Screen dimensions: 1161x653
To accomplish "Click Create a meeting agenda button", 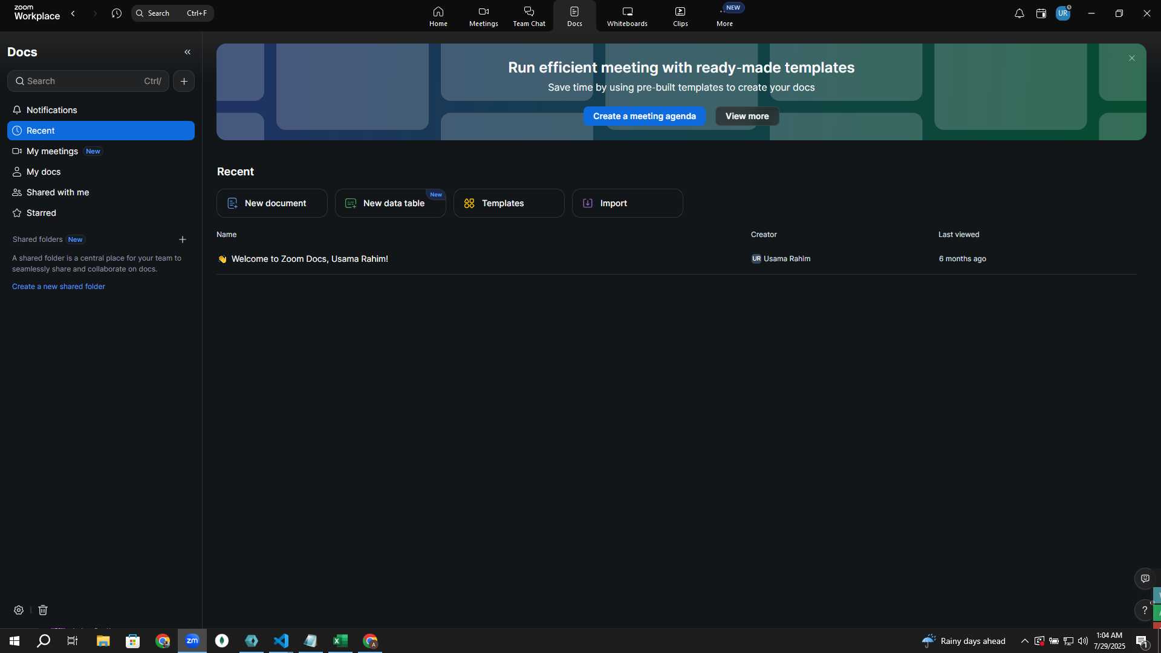I will coord(645,116).
